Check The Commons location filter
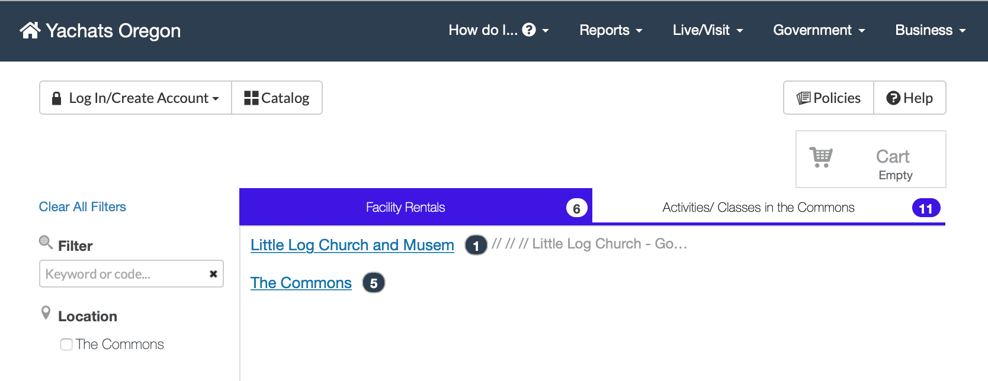 coord(66,344)
